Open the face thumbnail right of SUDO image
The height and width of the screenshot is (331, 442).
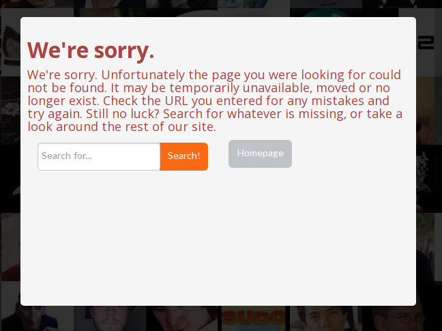coord(326,318)
